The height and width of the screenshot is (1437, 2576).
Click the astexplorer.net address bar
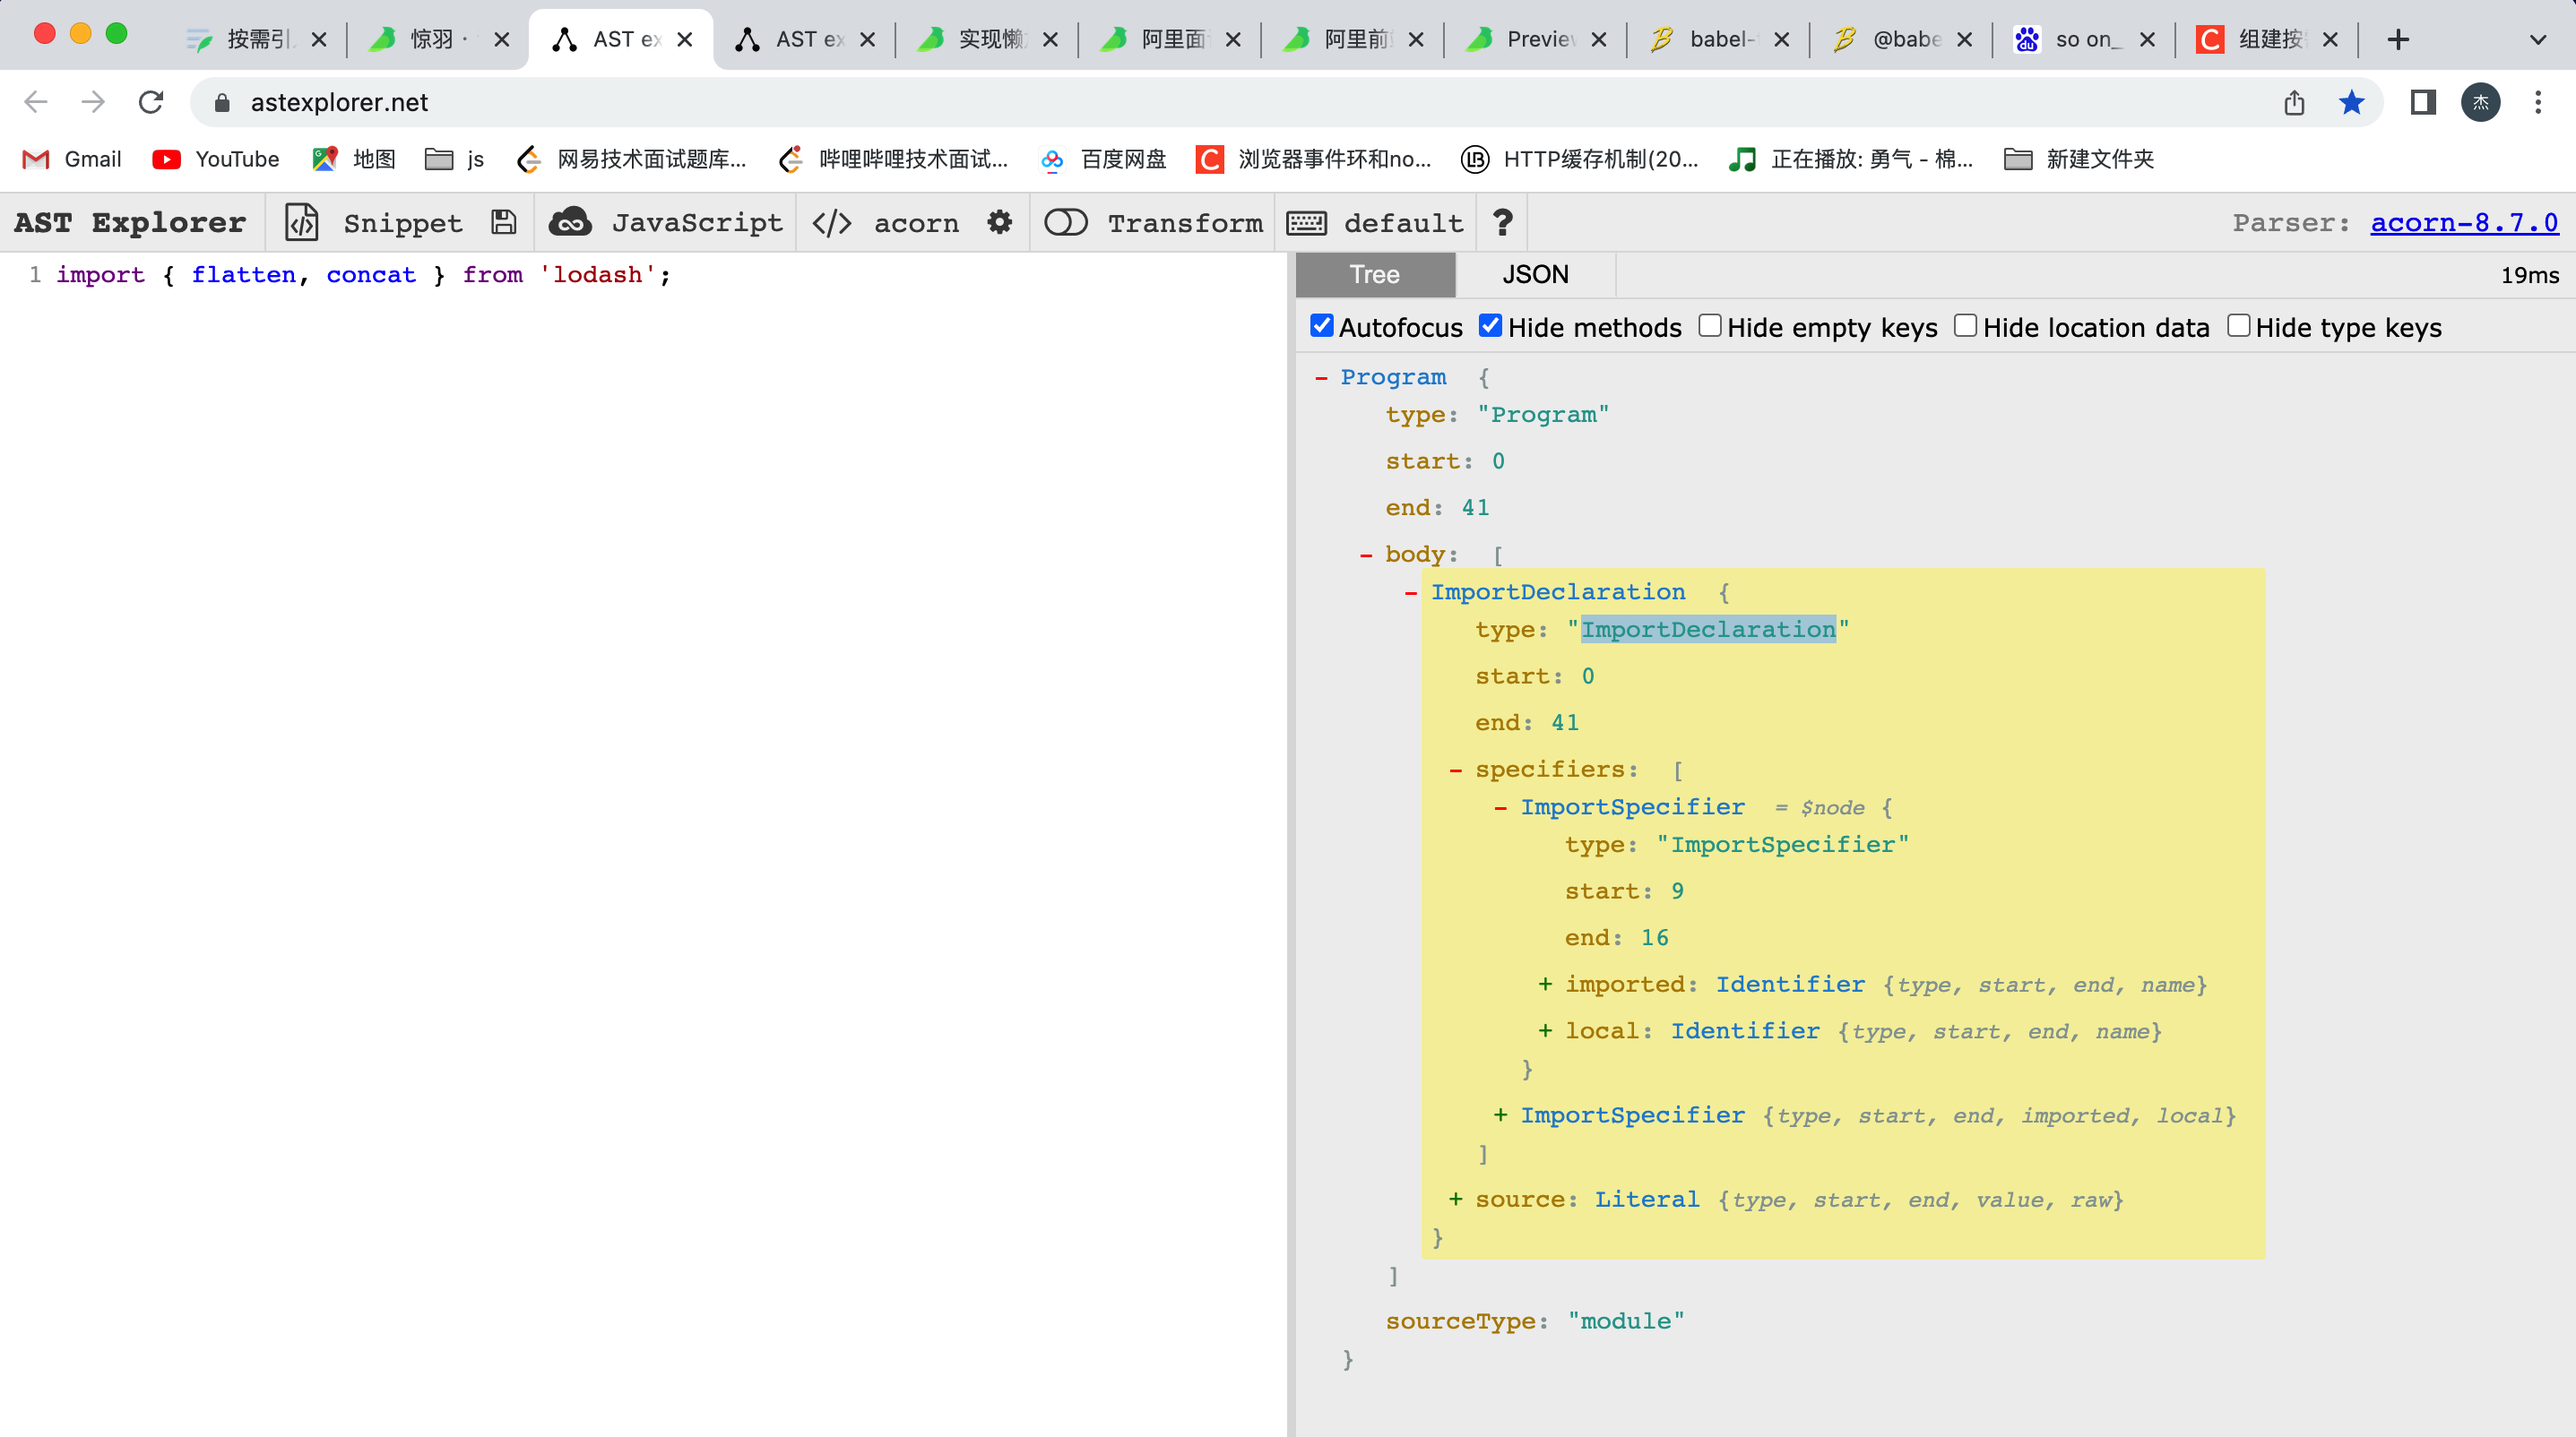click(x=340, y=102)
